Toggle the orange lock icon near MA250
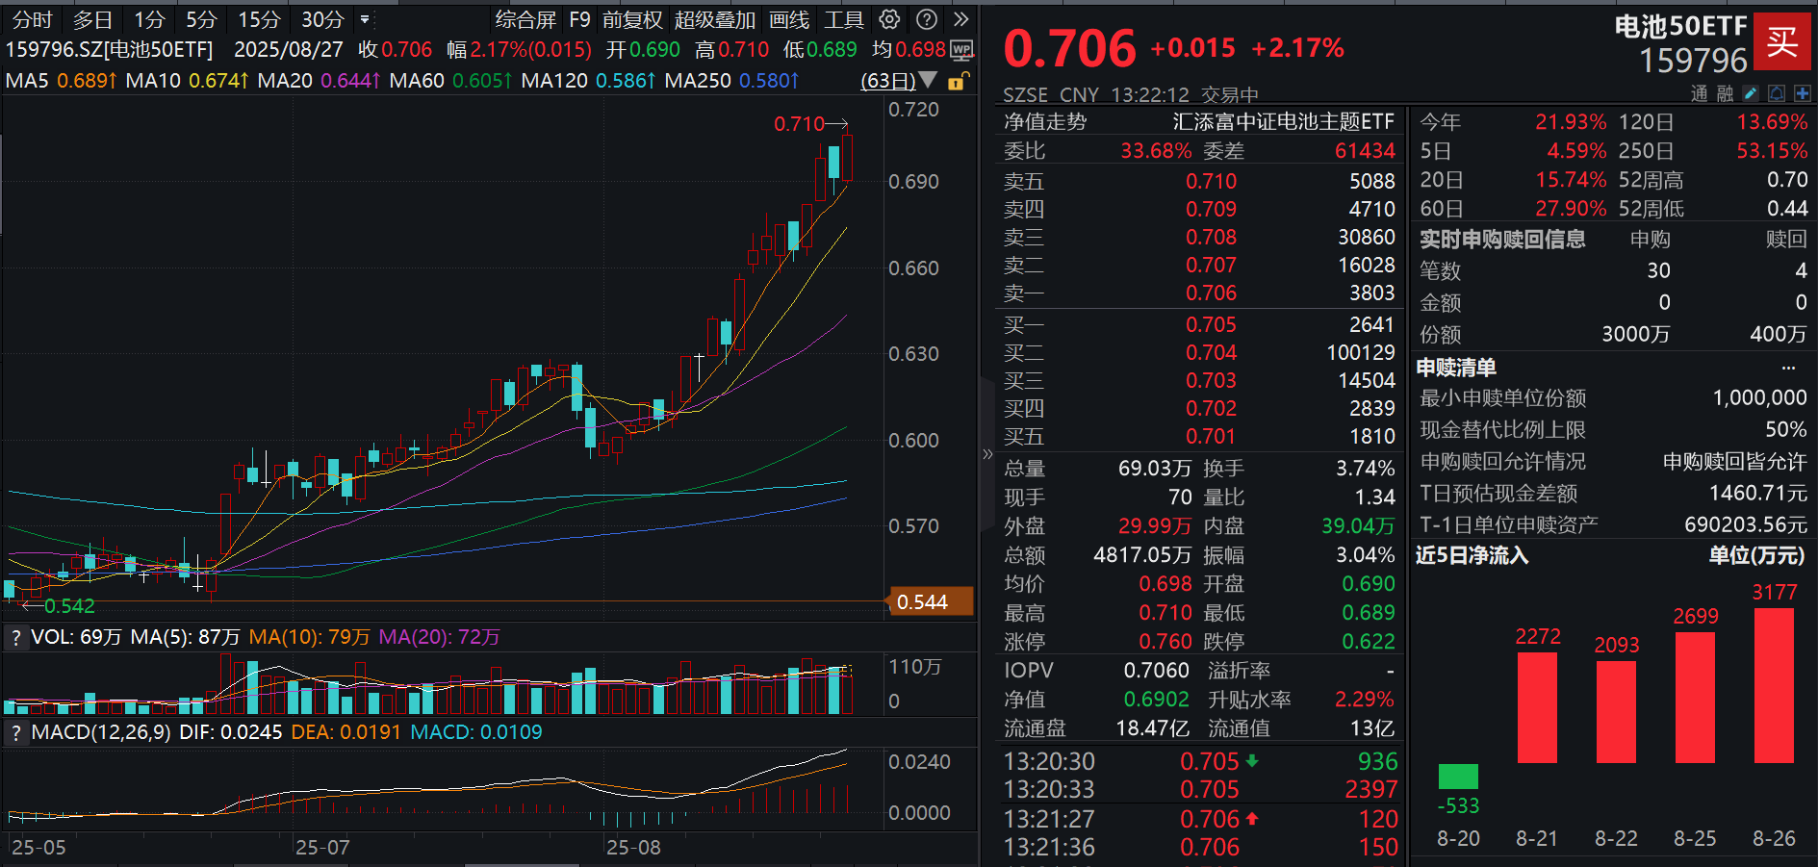The height and width of the screenshot is (867, 1818). click(x=955, y=81)
